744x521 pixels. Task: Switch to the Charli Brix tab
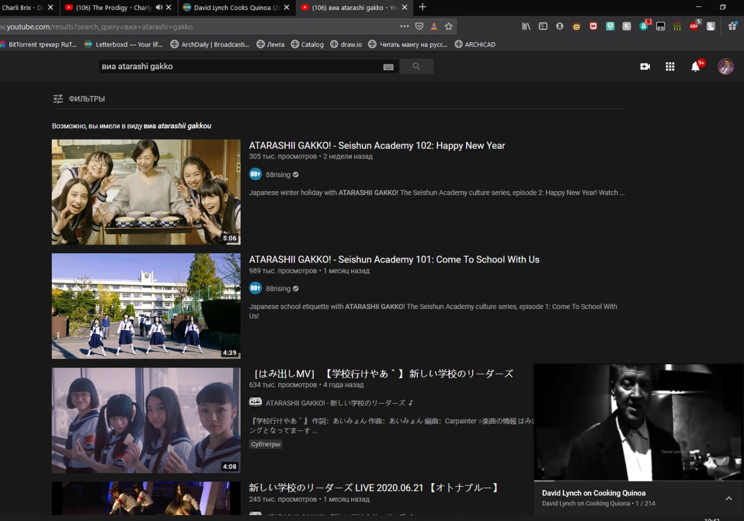click(28, 8)
